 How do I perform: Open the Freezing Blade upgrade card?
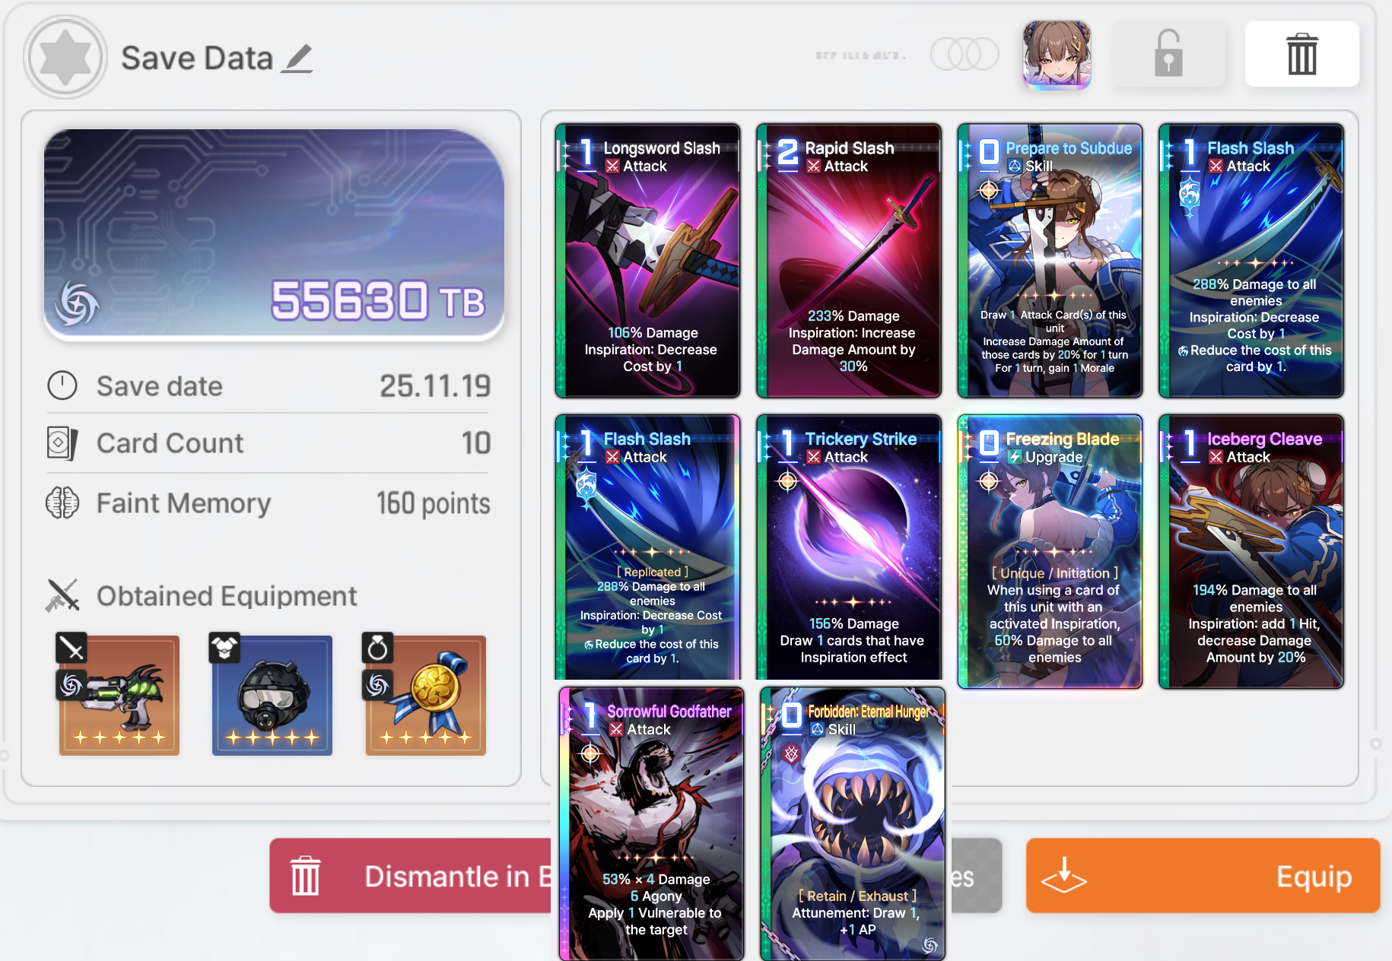[1050, 551]
